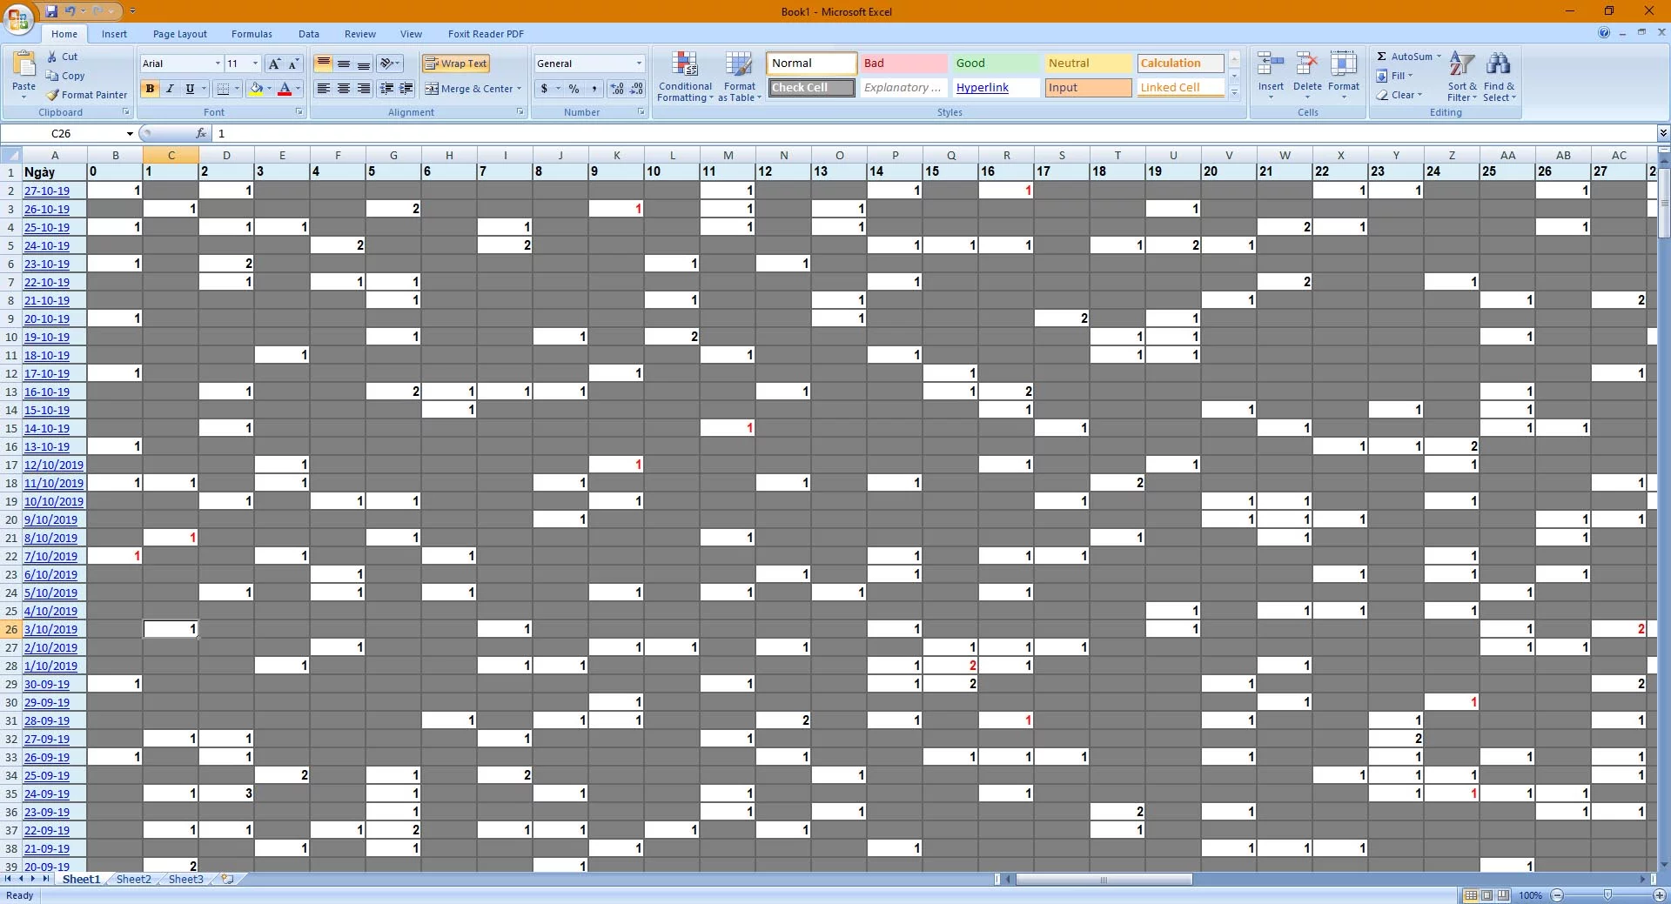
Task: Toggle Italic formatting
Action: tap(170, 89)
